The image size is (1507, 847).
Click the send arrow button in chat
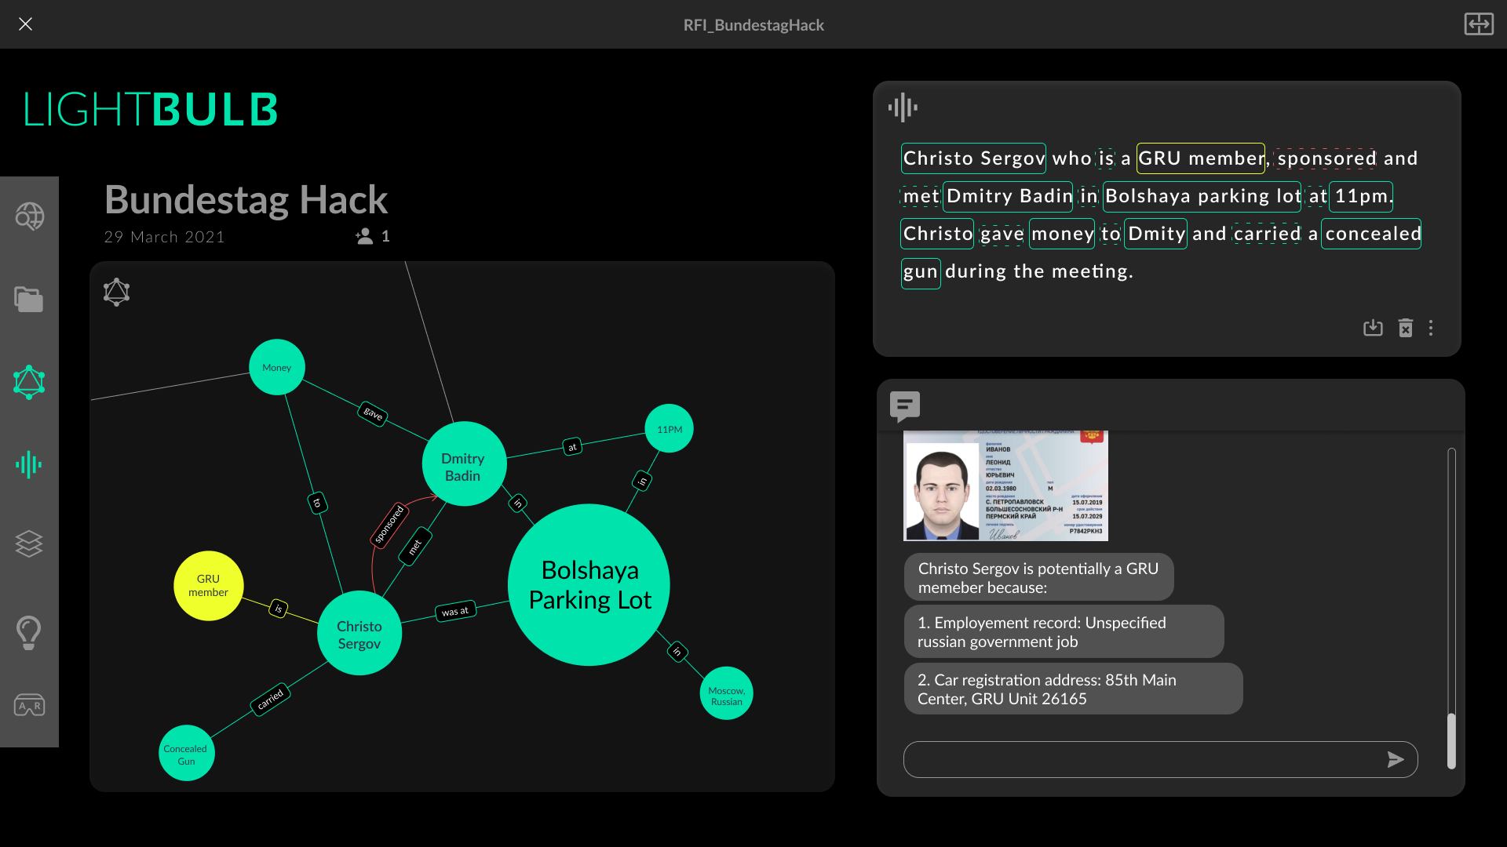1396,759
